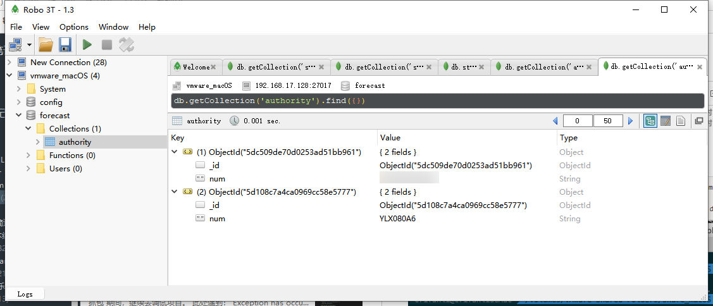Go to previous page with left arrow
This screenshot has height=306, width=713.
click(555, 121)
